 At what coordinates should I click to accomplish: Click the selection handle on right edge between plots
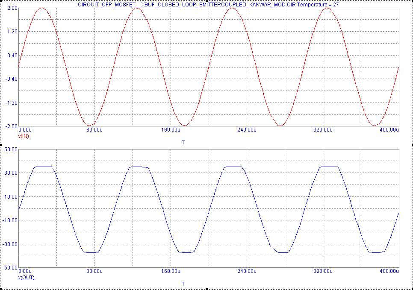(412, 145)
